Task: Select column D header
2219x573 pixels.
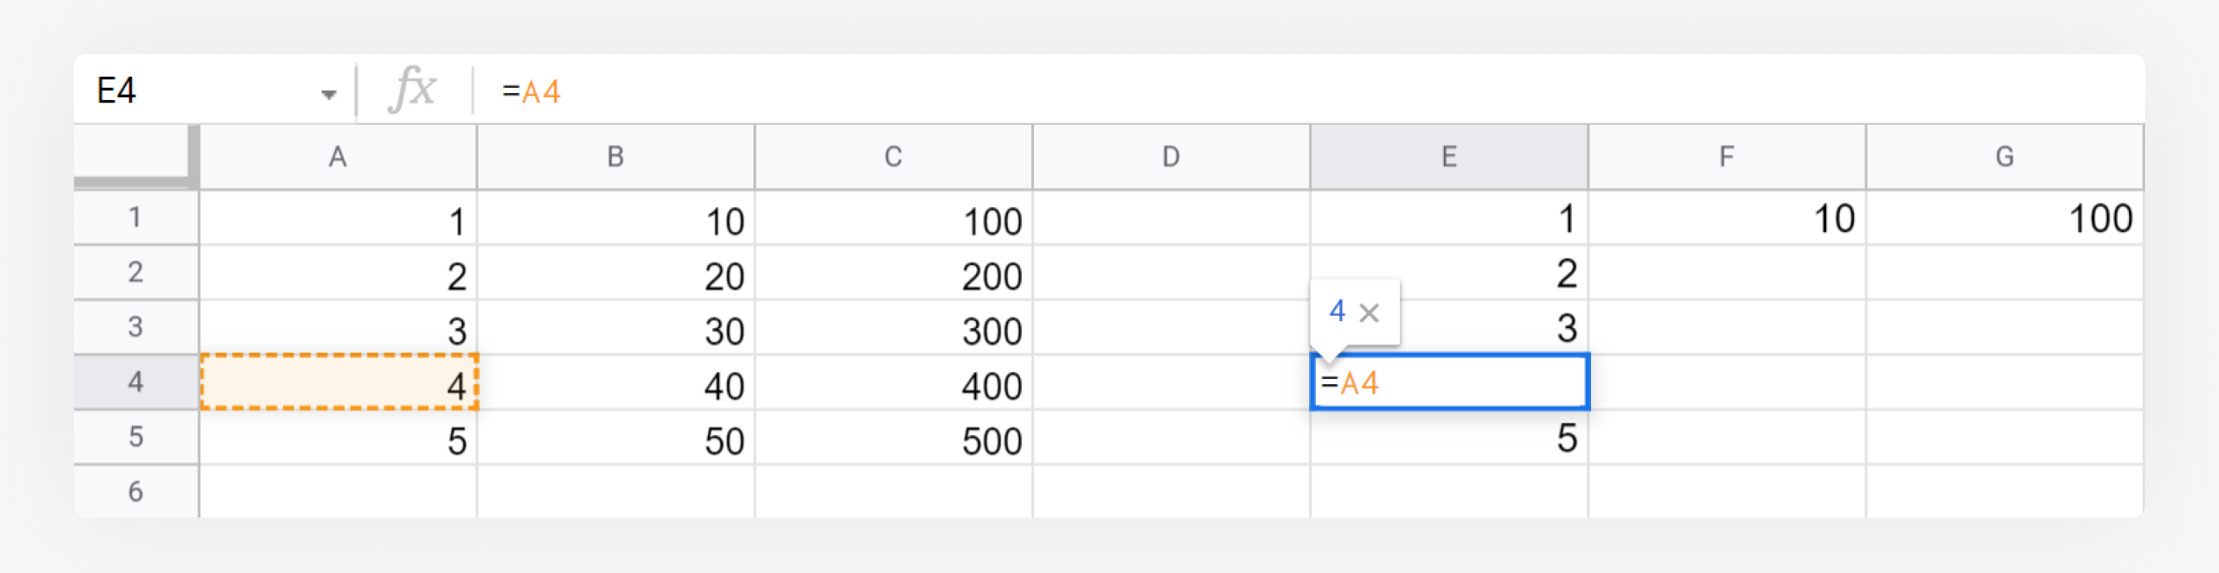Action: pyautogui.click(x=1170, y=157)
